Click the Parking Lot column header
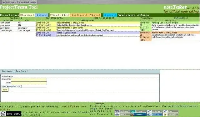The height and width of the screenshot is (117, 200). coord(169,20)
